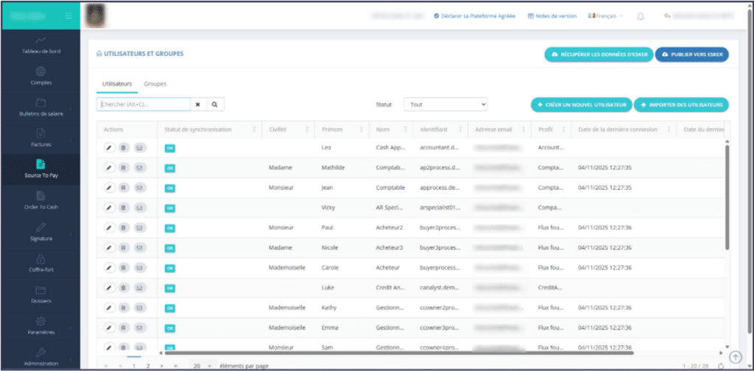
Task: Open the Français language dropdown
Action: pyautogui.click(x=605, y=16)
